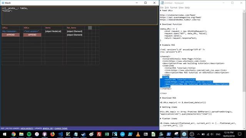This screenshot has height=138, width=246.
Task: Open FileZilla from the taskbar
Action: (99, 134)
